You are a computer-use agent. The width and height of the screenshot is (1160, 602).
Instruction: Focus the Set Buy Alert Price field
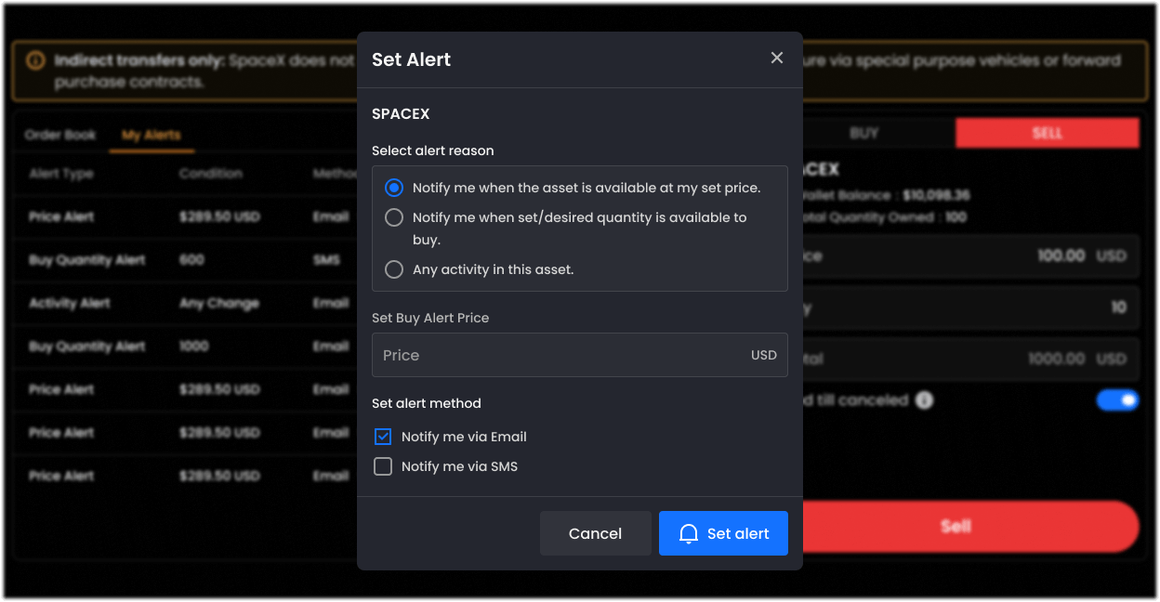[580, 355]
